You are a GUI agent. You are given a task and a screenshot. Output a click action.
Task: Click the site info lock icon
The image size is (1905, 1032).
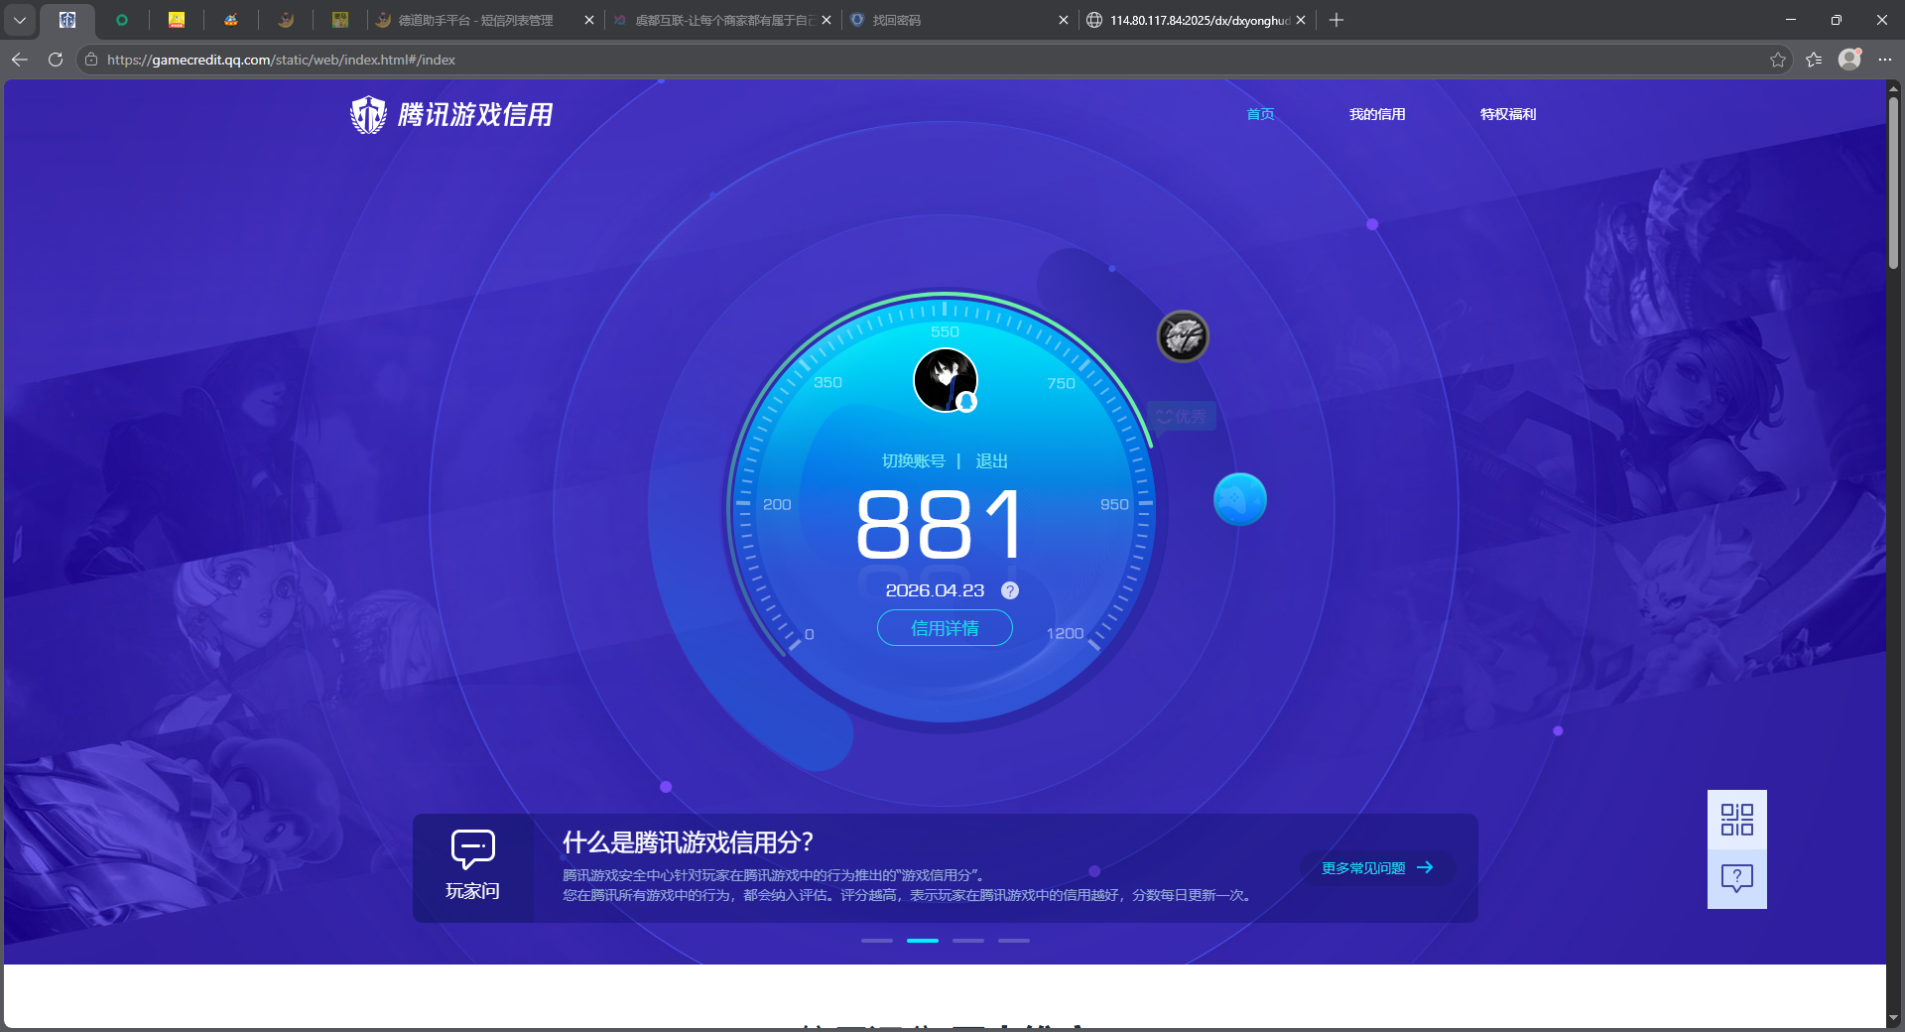pos(91,60)
